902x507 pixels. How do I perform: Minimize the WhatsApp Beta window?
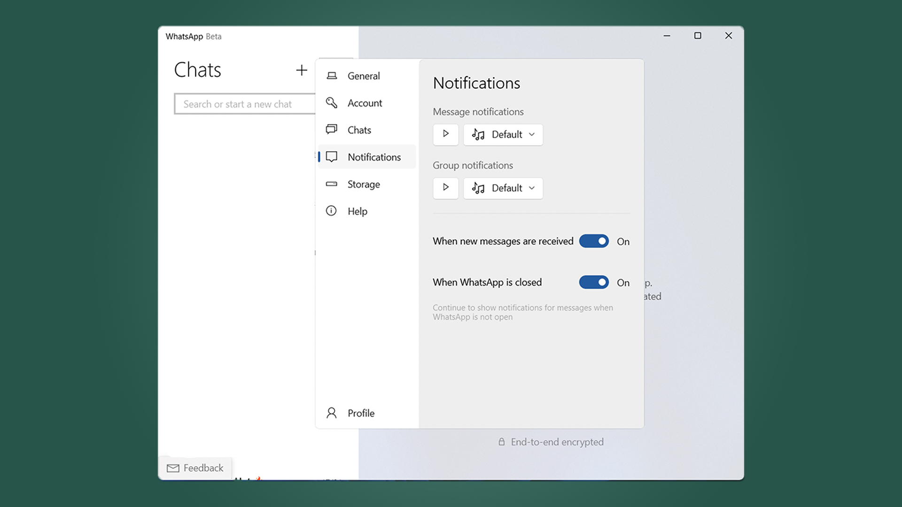point(667,36)
